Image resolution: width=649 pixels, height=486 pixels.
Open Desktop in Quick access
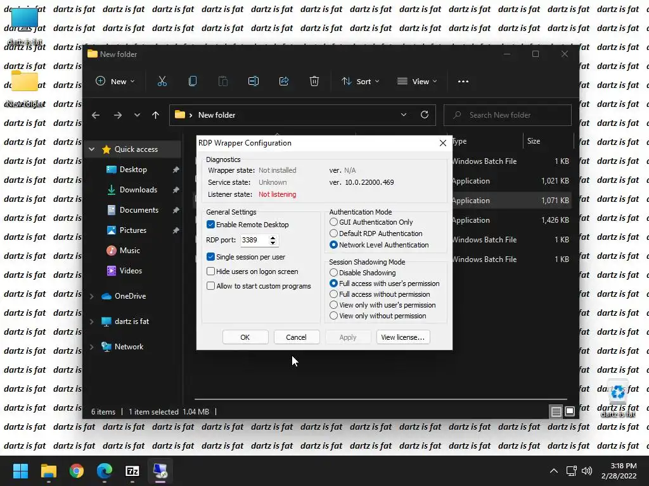[133, 170]
